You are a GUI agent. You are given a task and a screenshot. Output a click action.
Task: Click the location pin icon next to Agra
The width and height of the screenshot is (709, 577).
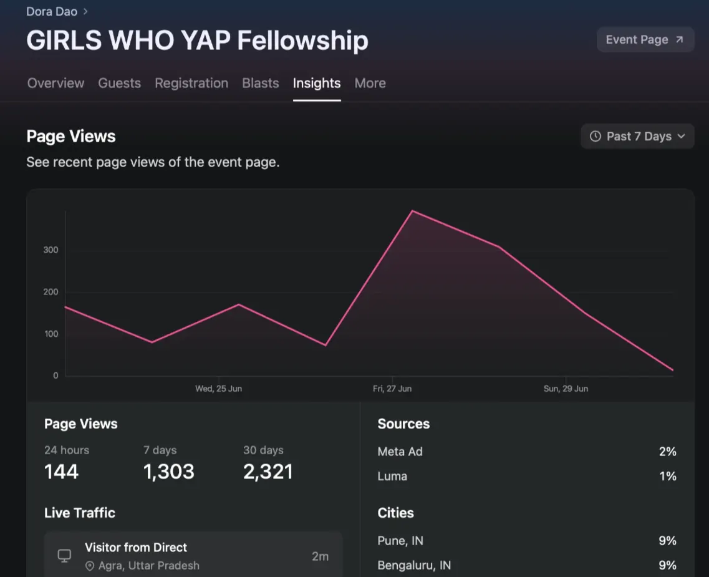[90, 566]
